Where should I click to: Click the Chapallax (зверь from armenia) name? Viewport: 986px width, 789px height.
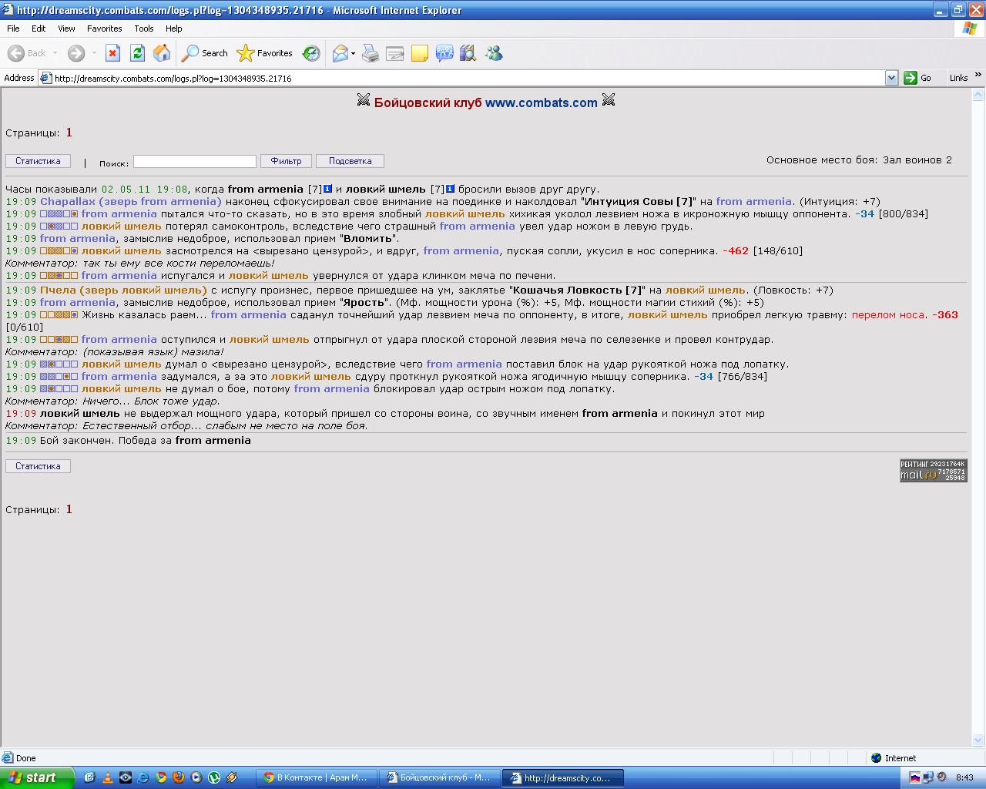(131, 201)
